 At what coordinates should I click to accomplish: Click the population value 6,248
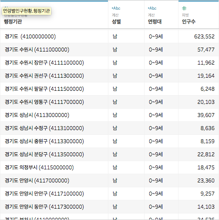pos(208,89)
